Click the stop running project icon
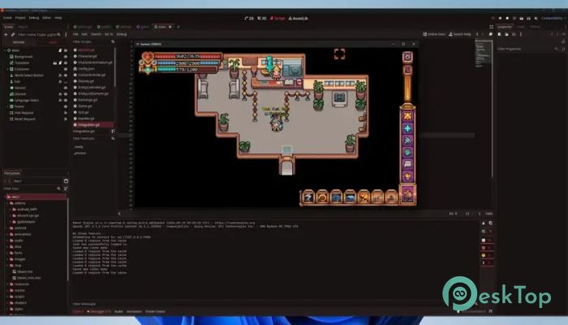The width and height of the screenshot is (568, 325). pyautogui.click(x=507, y=18)
